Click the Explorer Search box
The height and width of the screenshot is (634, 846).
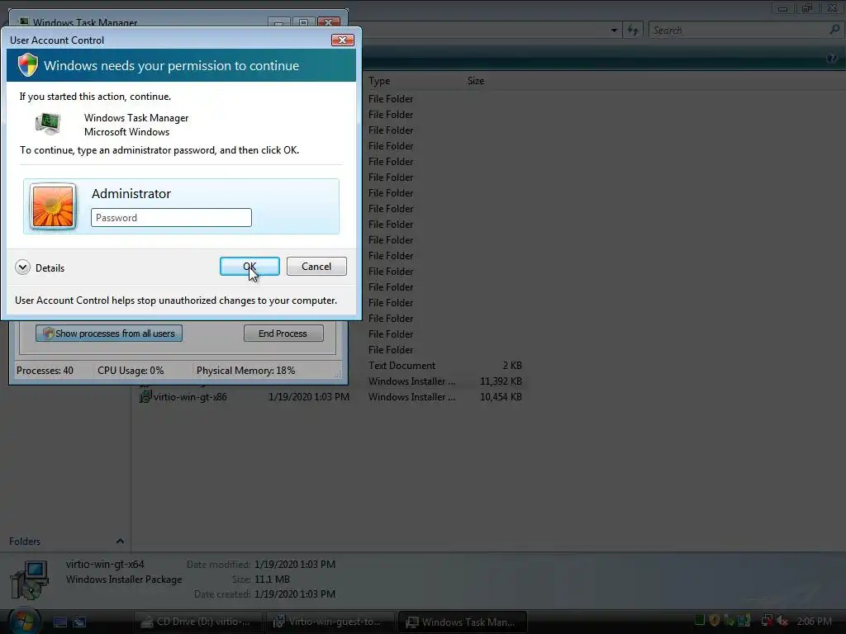tap(739, 31)
